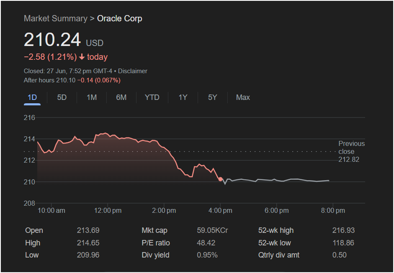Click the 10:00 am axis label
The width and height of the screenshot is (394, 273).
[x=51, y=211]
